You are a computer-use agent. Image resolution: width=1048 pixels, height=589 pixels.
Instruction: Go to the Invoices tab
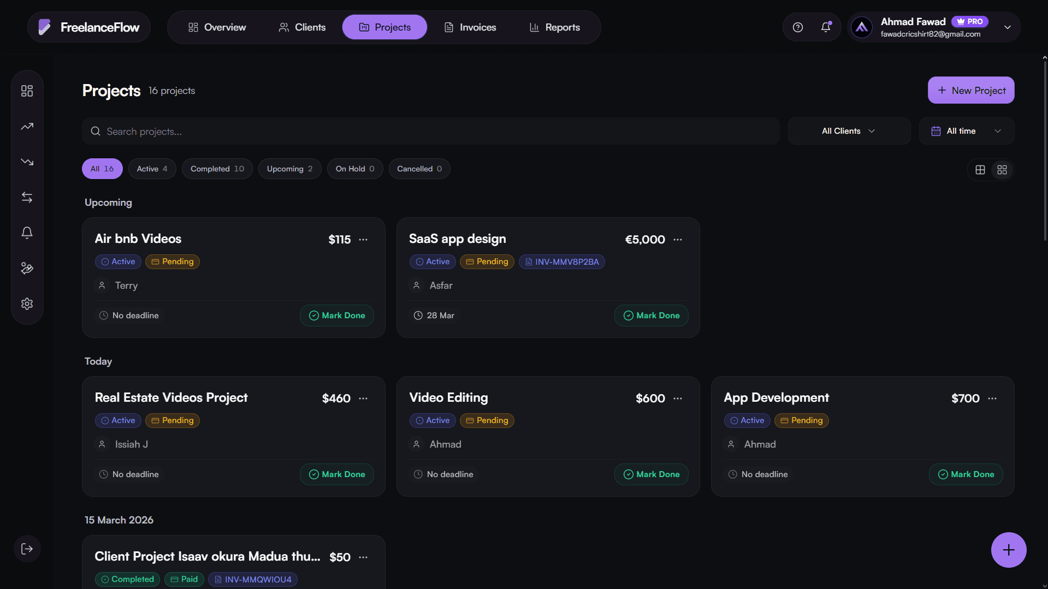(470, 27)
